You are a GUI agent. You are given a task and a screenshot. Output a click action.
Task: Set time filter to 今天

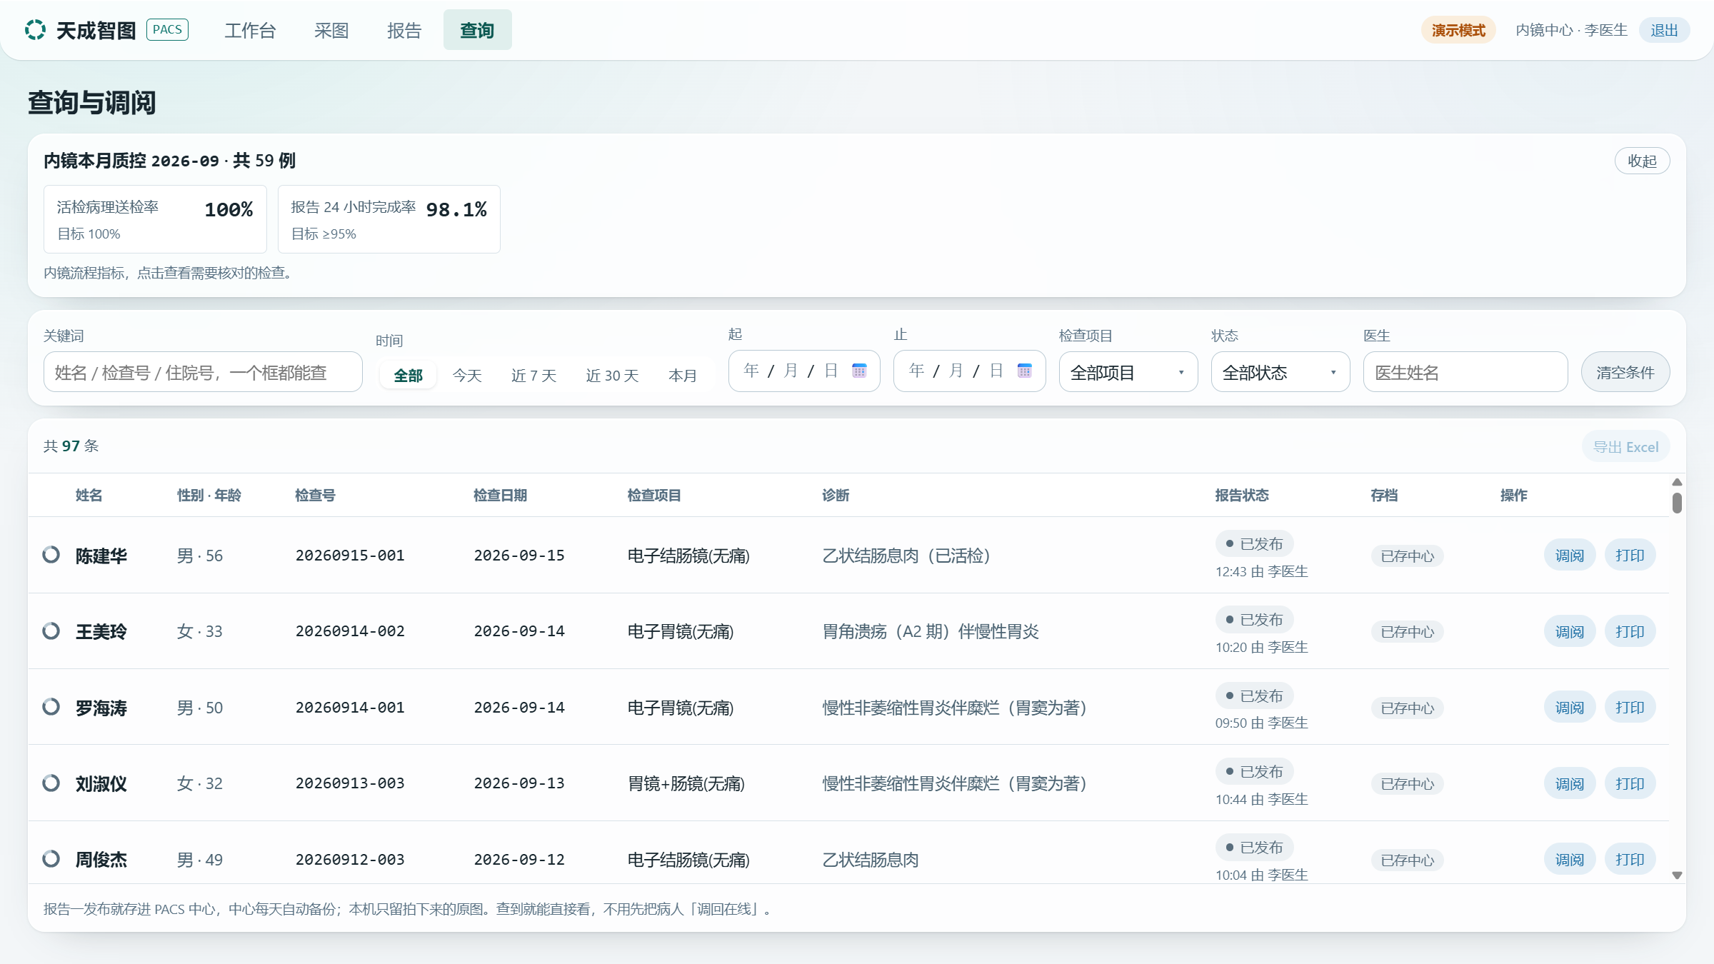click(467, 375)
